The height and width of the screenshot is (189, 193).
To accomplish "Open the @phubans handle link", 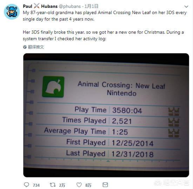I will coord(70,6).
